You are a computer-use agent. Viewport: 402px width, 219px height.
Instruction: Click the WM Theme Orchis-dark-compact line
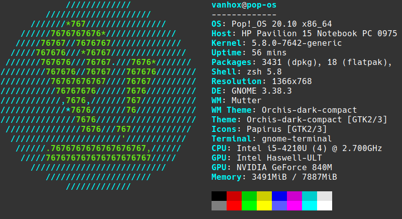coord(284,110)
